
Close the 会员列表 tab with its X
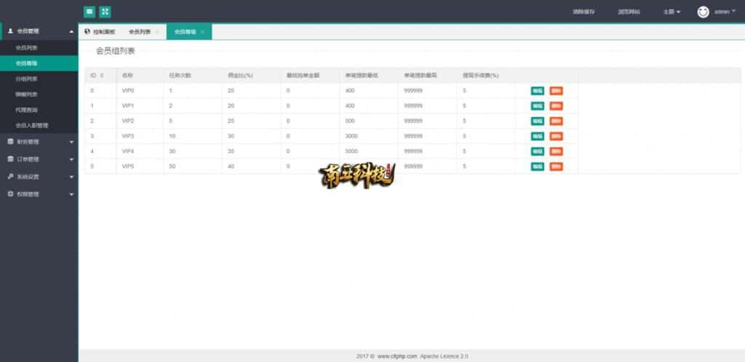(157, 32)
